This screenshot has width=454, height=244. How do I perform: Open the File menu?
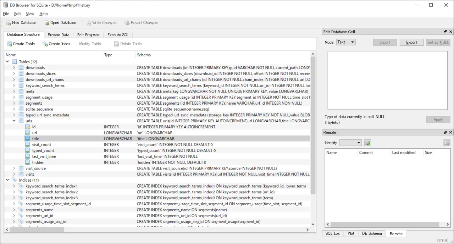pyautogui.click(x=6, y=14)
